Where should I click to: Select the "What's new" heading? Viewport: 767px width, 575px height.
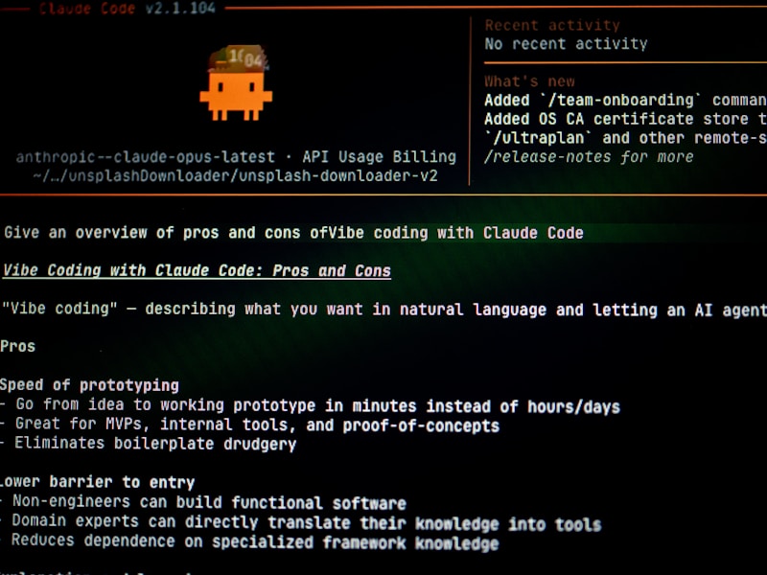pos(530,81)
